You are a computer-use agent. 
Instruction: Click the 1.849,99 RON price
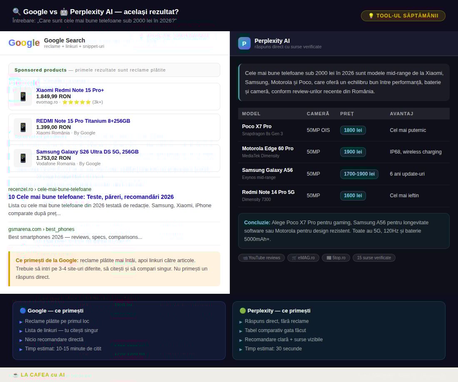tap(53, 97)
